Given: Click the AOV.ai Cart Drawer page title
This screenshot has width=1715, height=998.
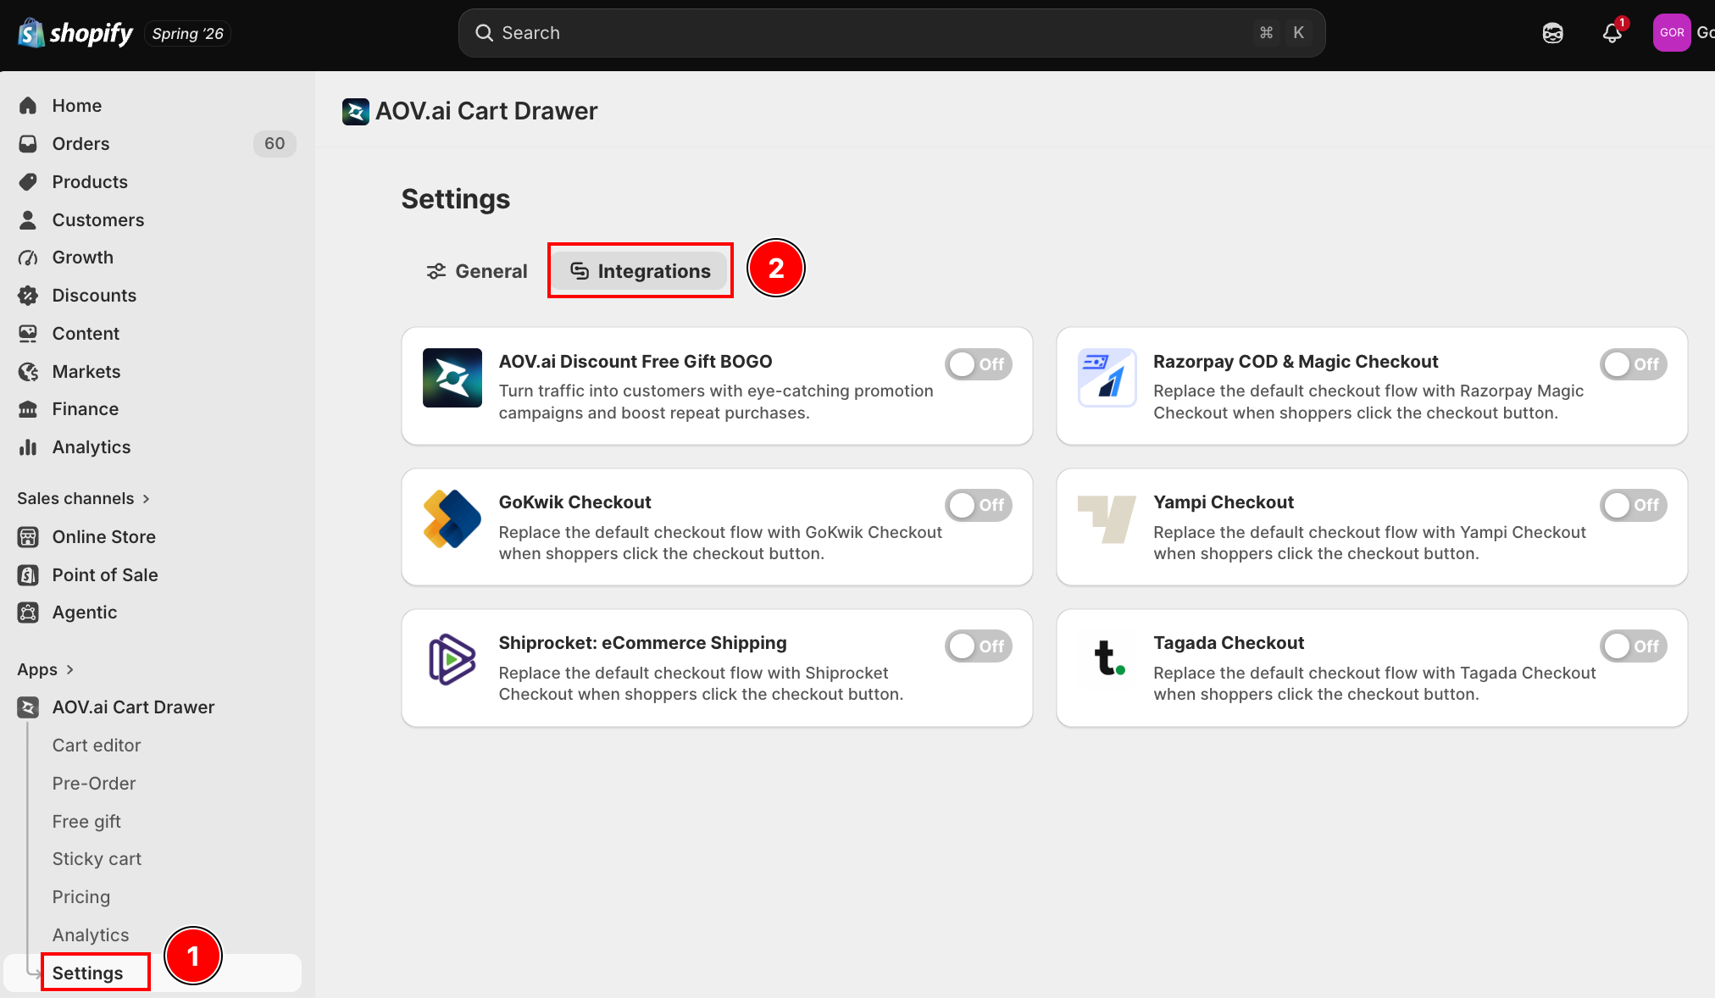Looking at the screenshot, I should pos(486,111).
